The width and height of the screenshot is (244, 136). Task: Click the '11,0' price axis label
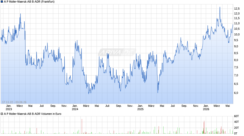237,24
